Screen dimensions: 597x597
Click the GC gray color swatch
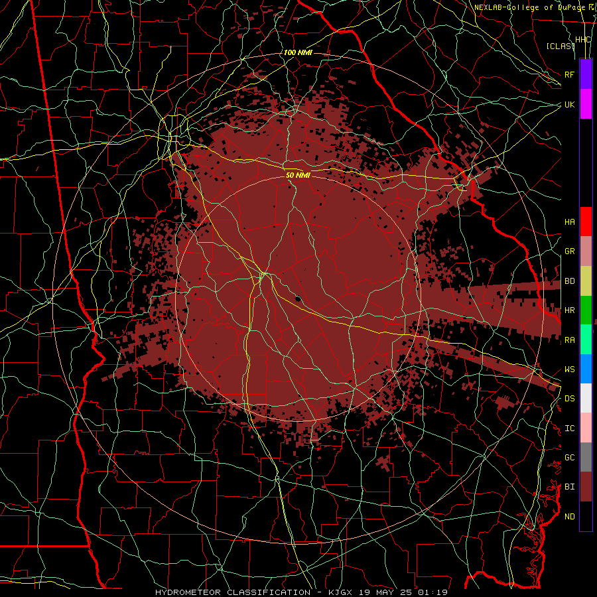pyautogui.click(x=586, y=457)
